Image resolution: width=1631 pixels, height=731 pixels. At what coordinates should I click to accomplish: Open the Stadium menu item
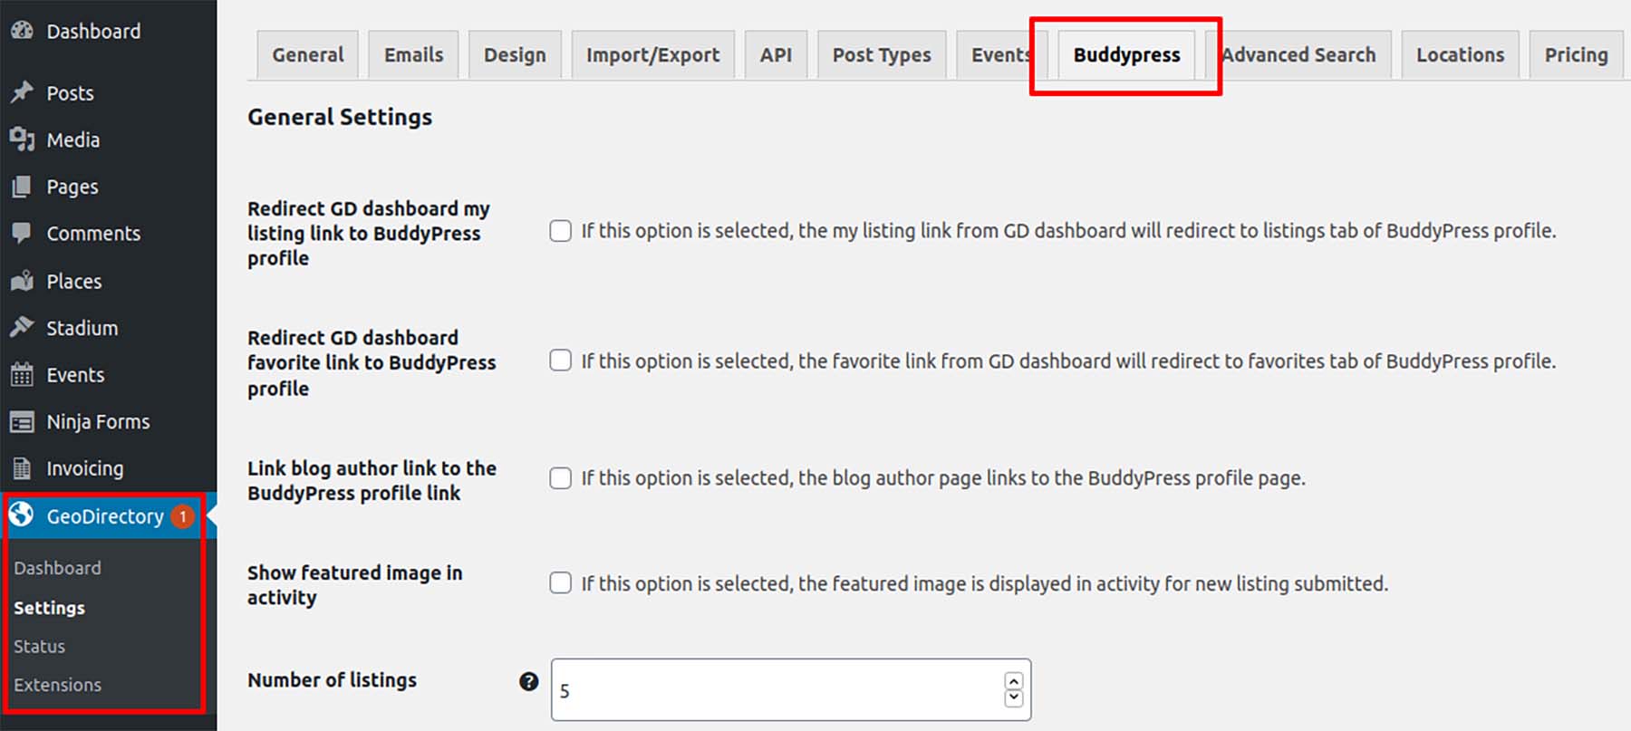82,328
